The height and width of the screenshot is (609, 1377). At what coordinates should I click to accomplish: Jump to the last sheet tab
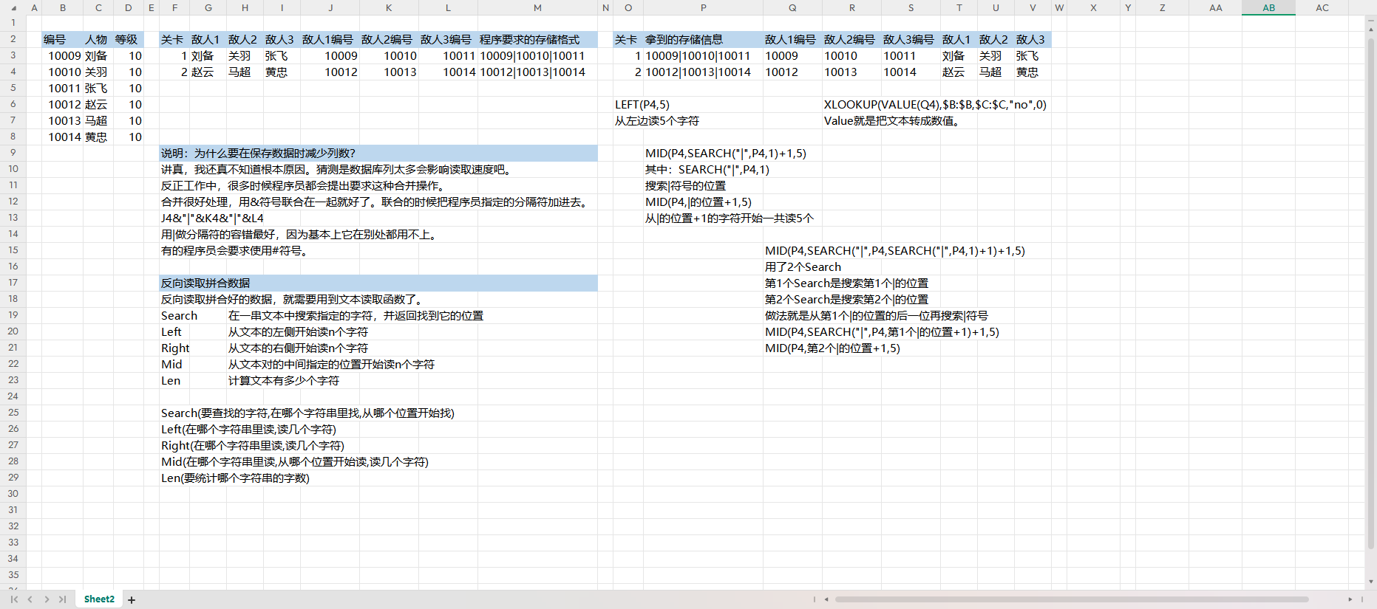tap(63, 599)
